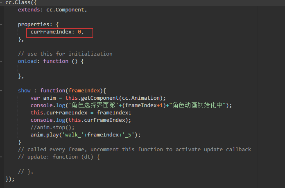The width and height of the screenshot is (285, 188).
Task: Click 'cc.Component' in the extends line
Action: tap(65, 10)
